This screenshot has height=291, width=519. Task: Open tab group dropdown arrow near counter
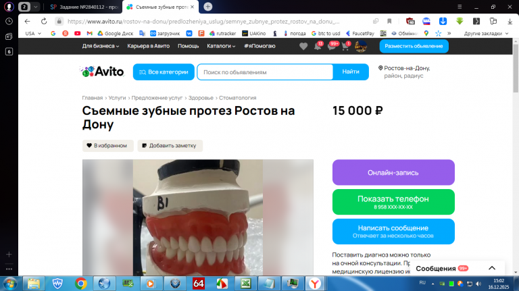point(35,7)
